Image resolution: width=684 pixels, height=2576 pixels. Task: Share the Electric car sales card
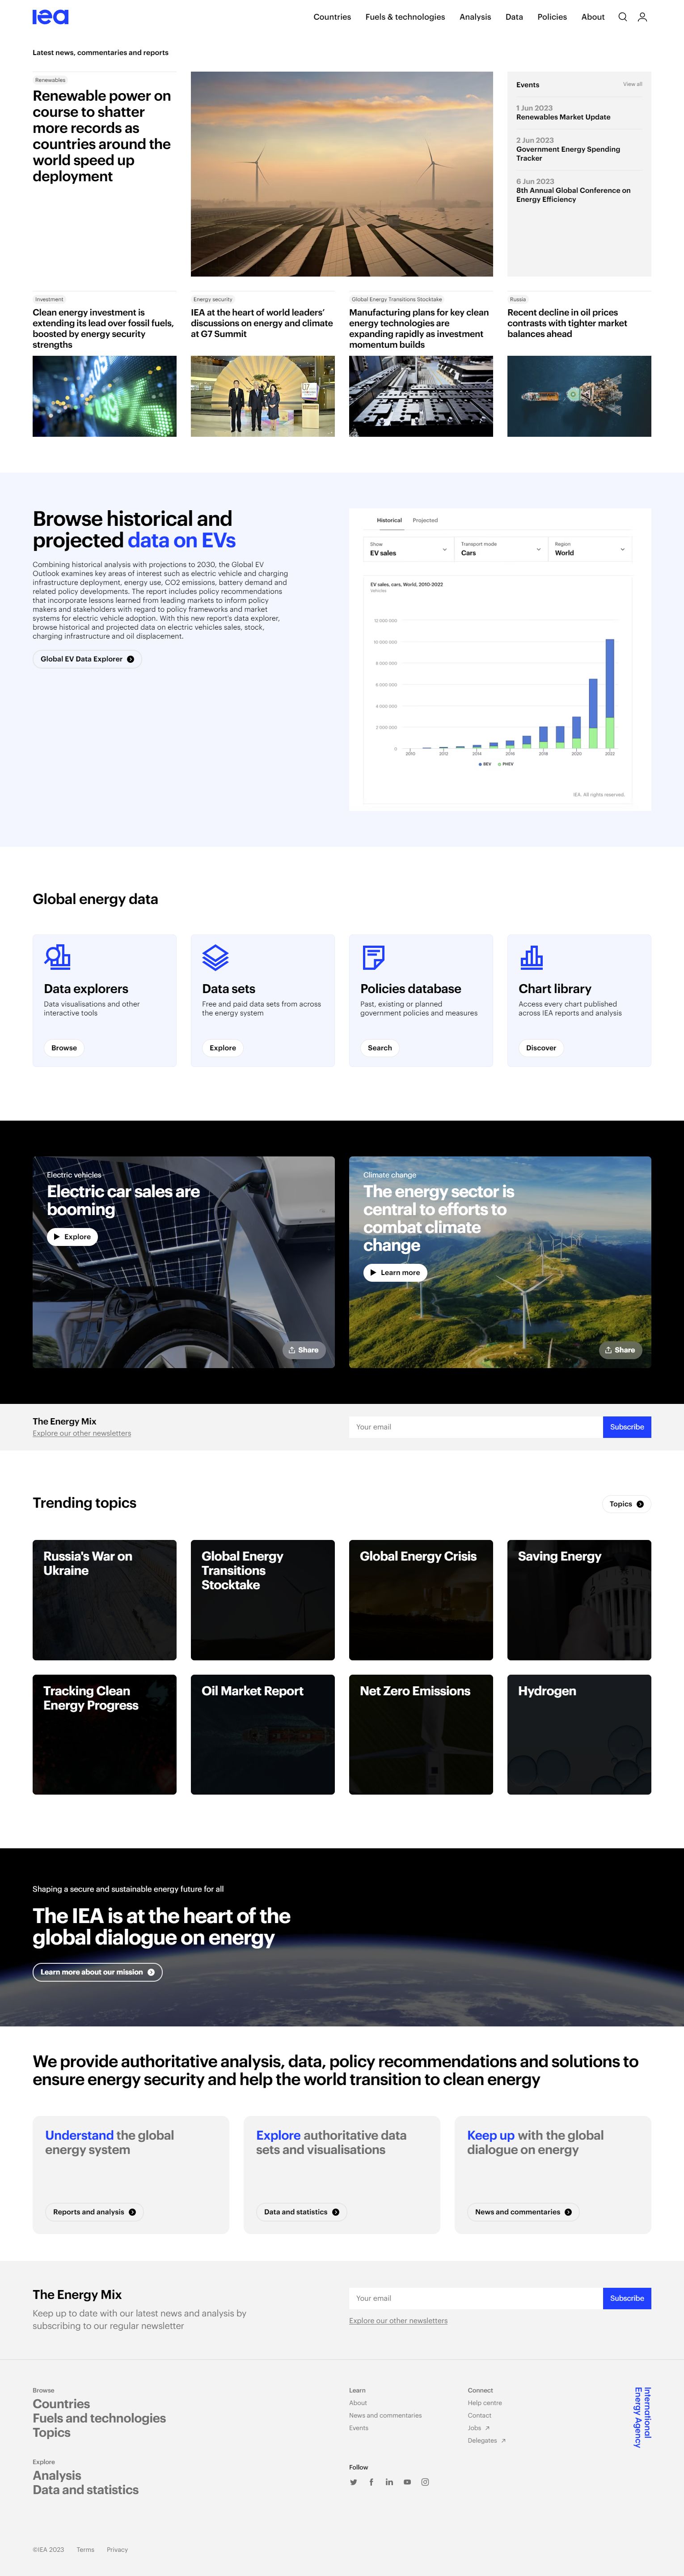point(304,1350)
